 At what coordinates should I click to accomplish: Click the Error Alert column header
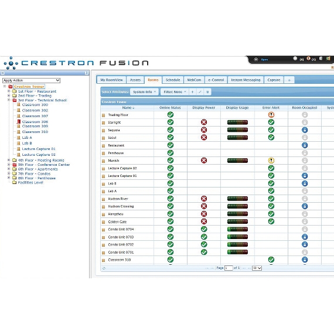271,108
